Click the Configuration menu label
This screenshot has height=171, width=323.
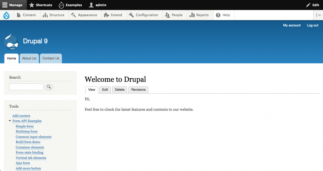pos(147,15)
